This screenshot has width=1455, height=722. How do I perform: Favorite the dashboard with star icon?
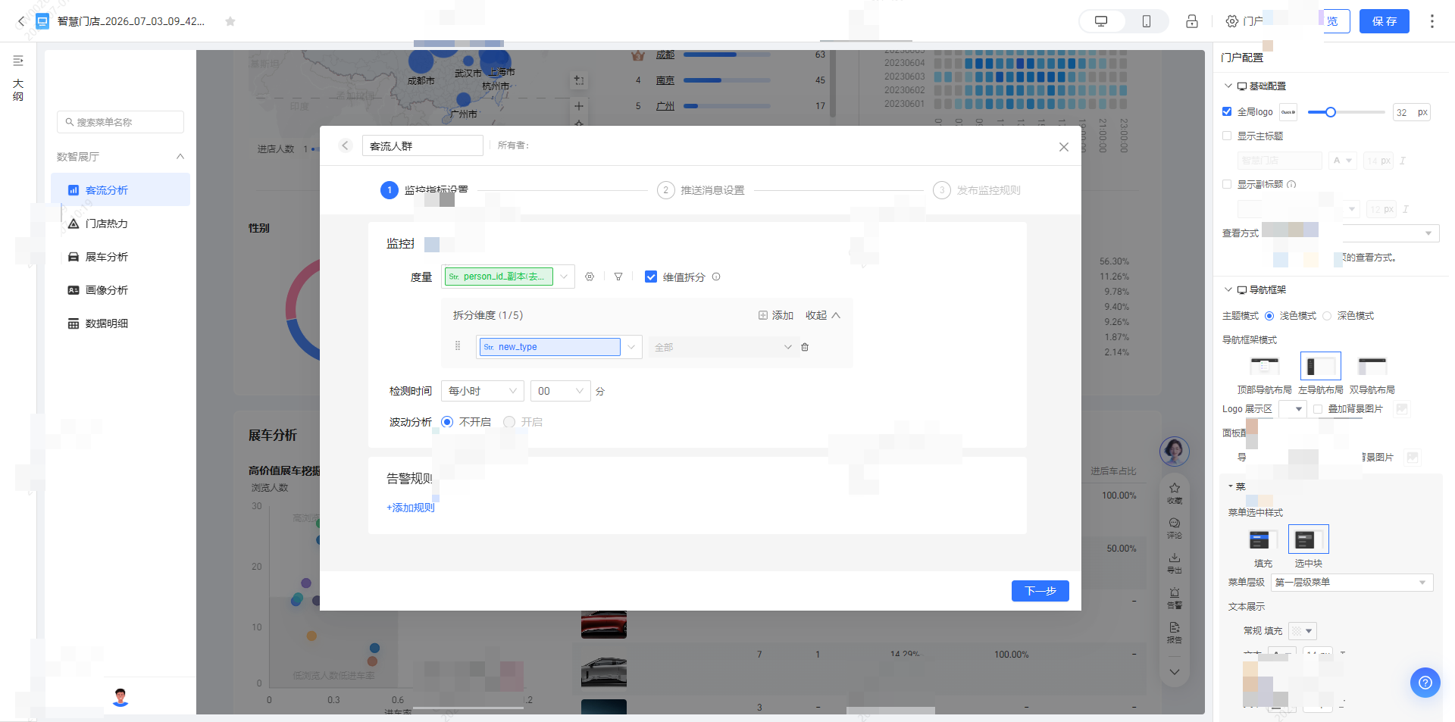pyautogui.click(x=230, y=21)
